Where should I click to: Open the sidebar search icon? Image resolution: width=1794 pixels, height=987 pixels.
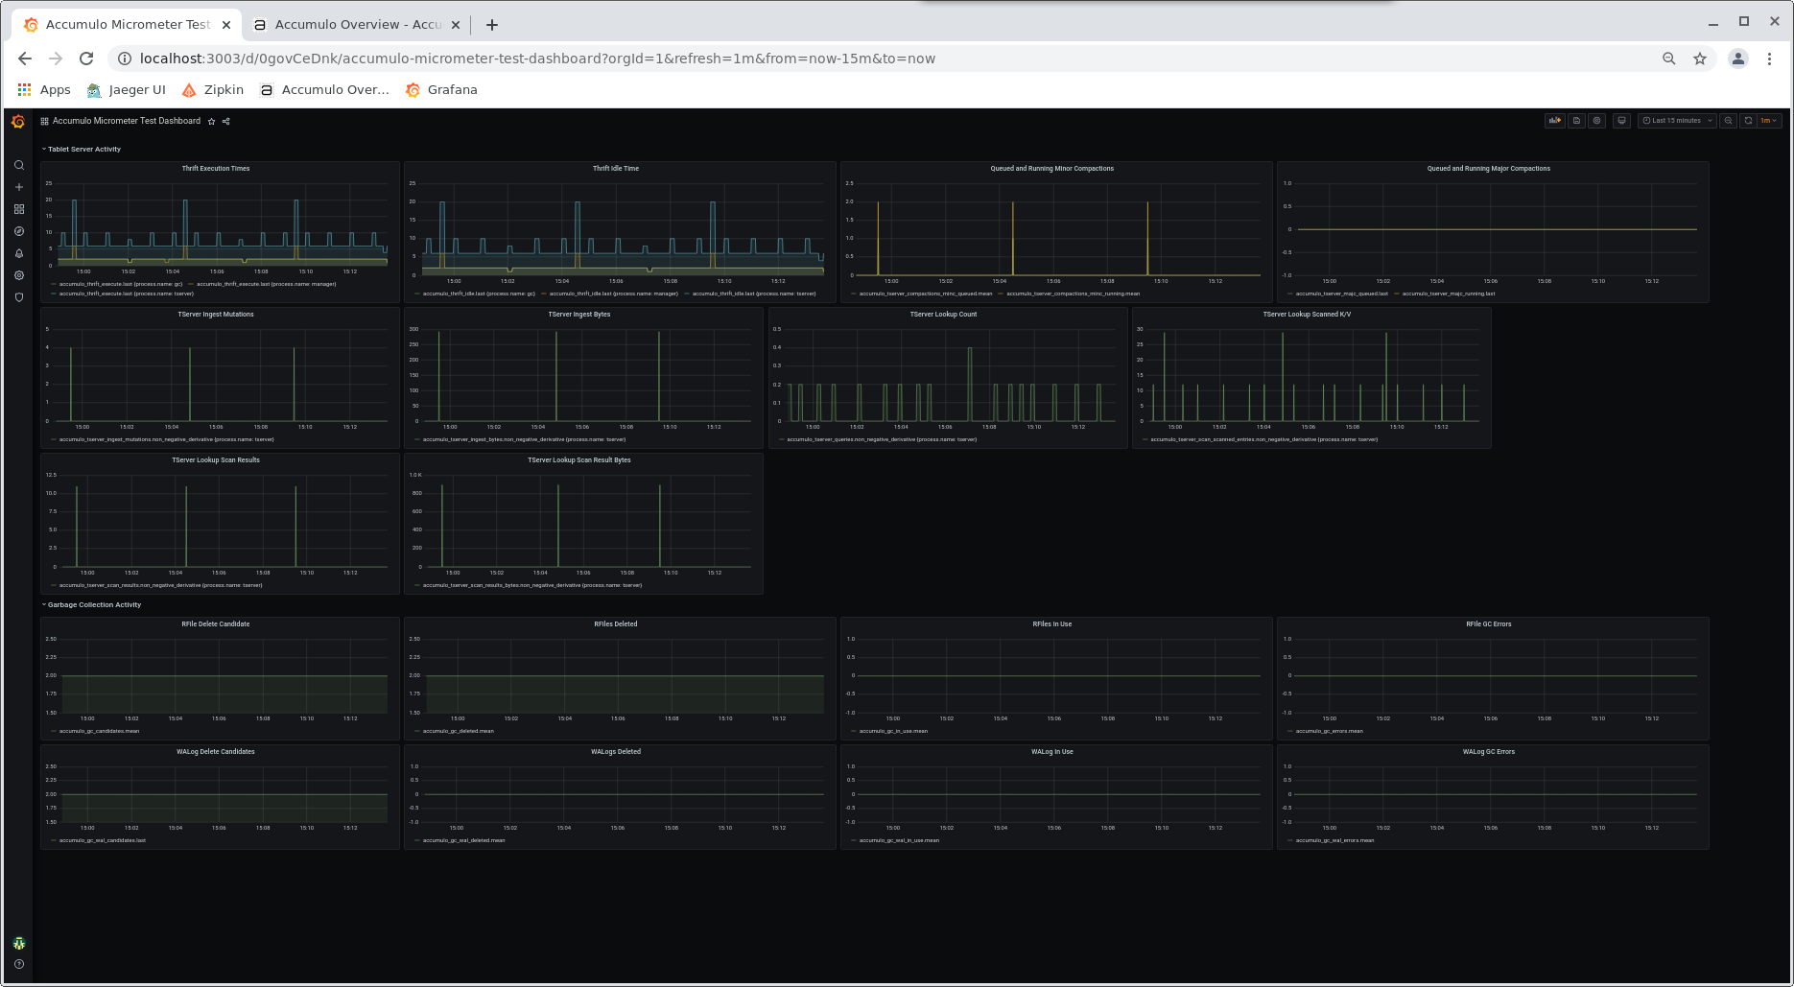[x=18, y=165]
